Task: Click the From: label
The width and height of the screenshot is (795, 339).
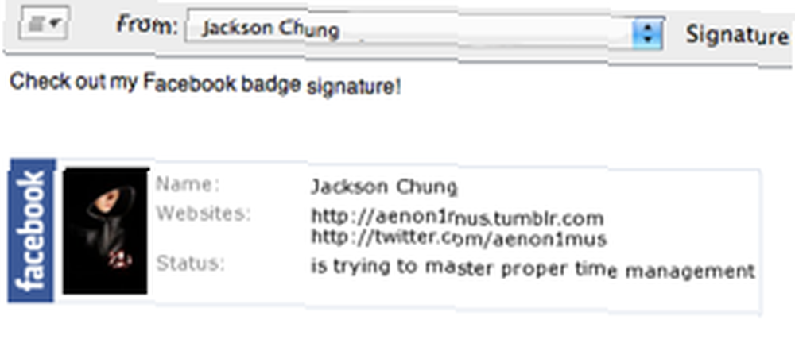Action: pos(148,24)
